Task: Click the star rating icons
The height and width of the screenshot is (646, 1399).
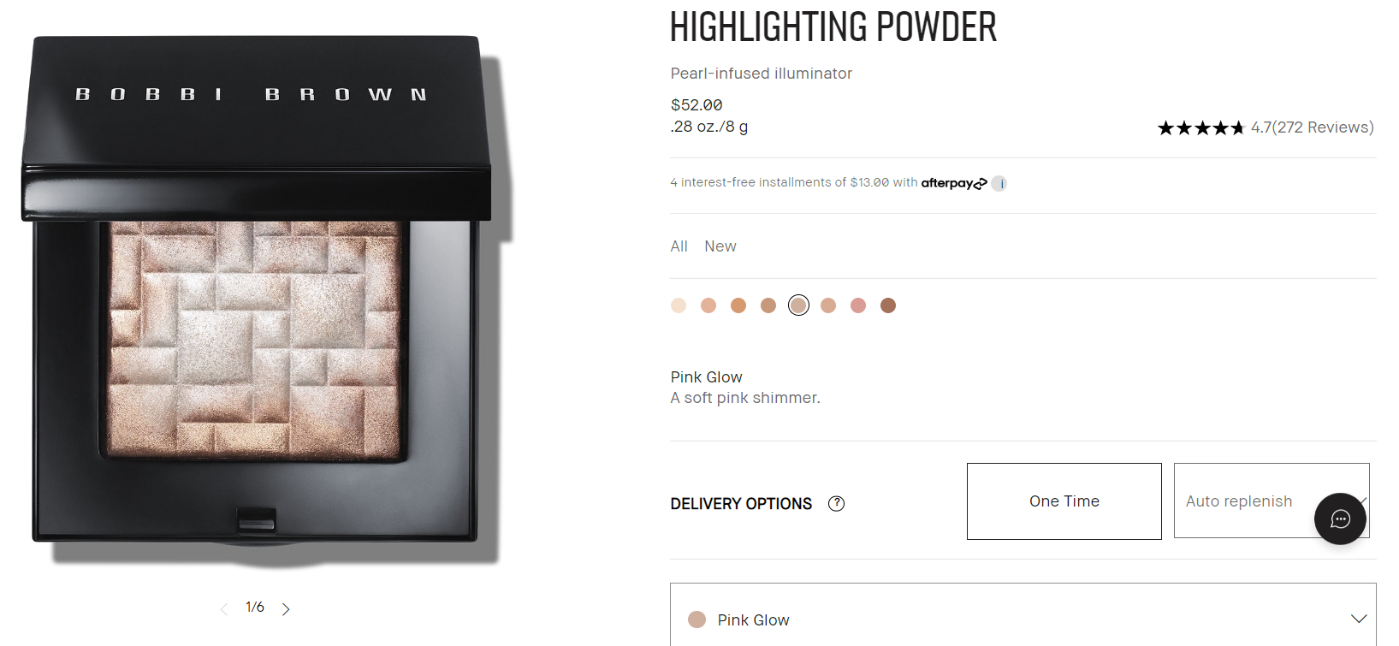Action: (1200, 128)
